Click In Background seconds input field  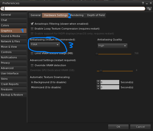110,82
